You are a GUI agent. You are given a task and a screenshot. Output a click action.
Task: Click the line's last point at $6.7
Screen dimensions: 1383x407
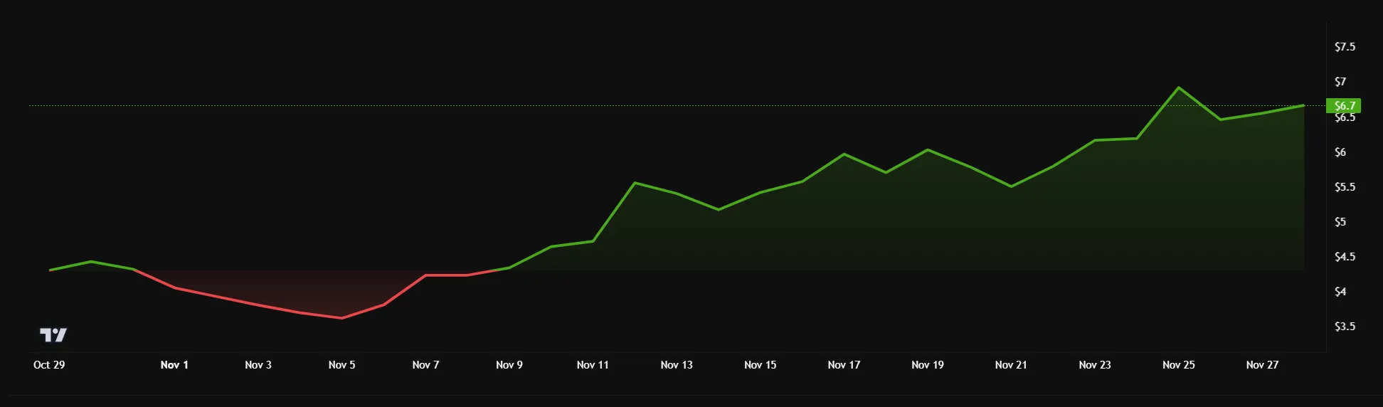tap(1303, 105)
